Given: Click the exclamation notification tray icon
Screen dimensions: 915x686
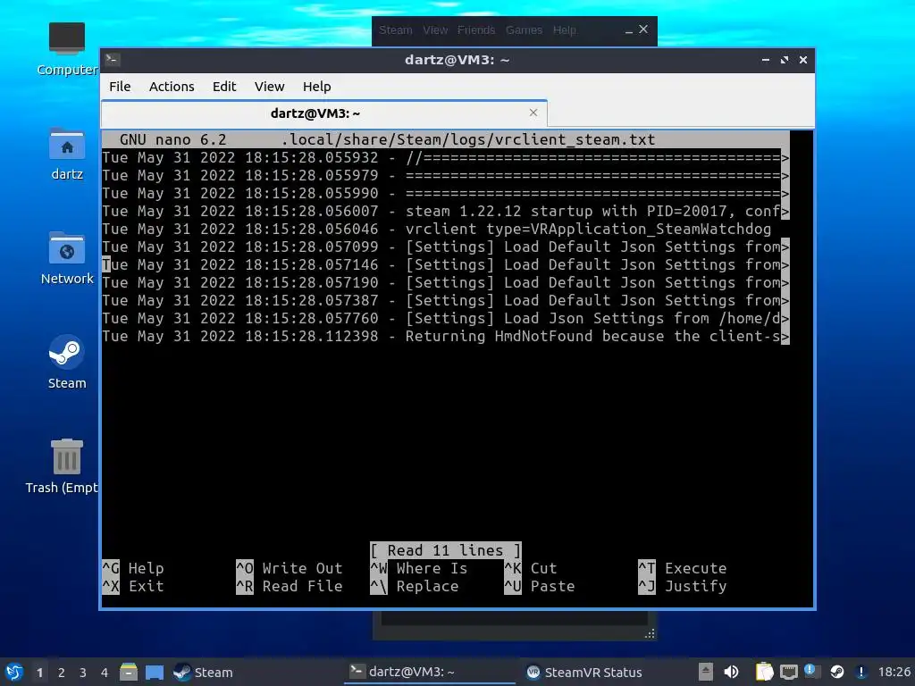Looking at the screenshot, I should coord(860,672).
